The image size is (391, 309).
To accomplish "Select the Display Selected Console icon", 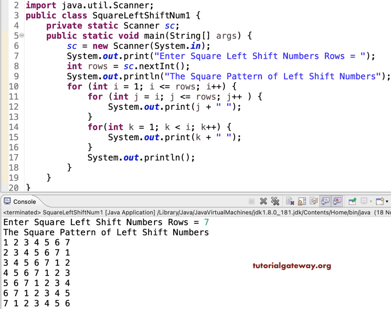I will [363, 201].
